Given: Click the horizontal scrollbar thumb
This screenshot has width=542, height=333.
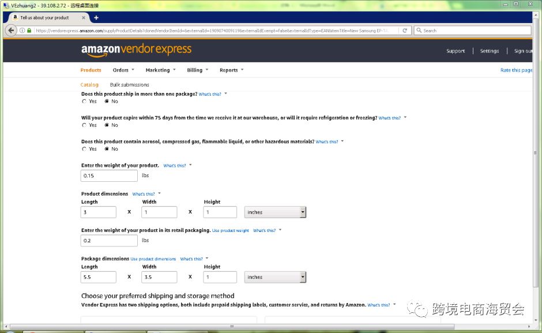Looking at the screenshot, I should [232, 327].
